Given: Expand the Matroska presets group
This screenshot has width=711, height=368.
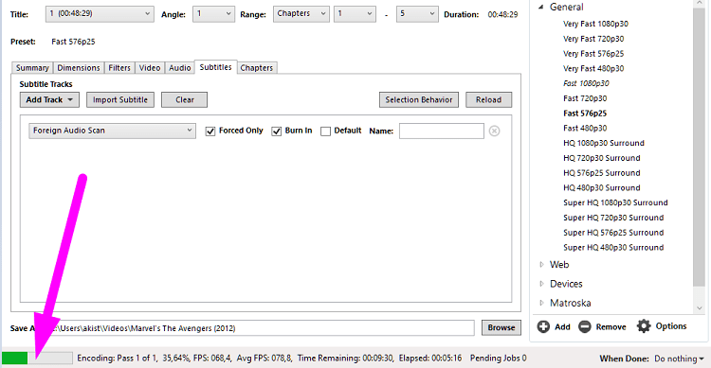Looking at the screenshot, I should pos(541,303).
